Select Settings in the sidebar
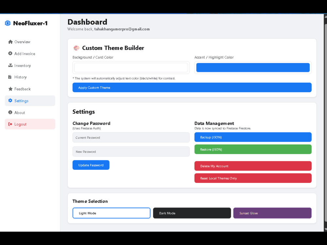This screenshot has width=327, height=245. pos(30,101)
